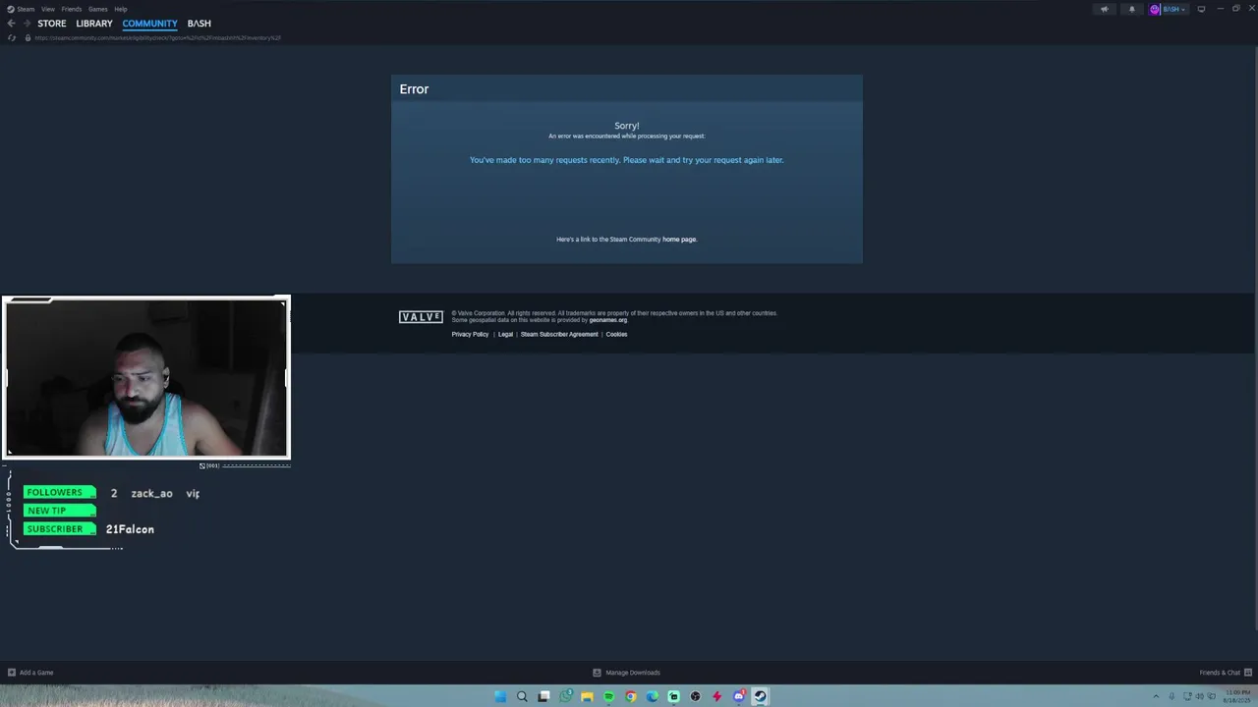Viewport: 1258px width, 707px height.
Task: Open the Windows Start menu
Action: (500, 696)
